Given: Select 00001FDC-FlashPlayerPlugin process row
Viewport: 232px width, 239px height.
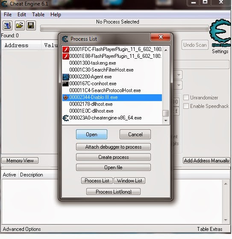Looking at the screenshot, I should 112,49.
